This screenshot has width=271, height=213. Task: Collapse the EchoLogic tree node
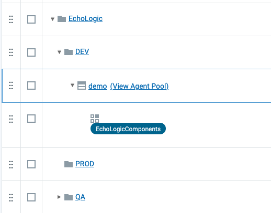(x=52, y=19)
